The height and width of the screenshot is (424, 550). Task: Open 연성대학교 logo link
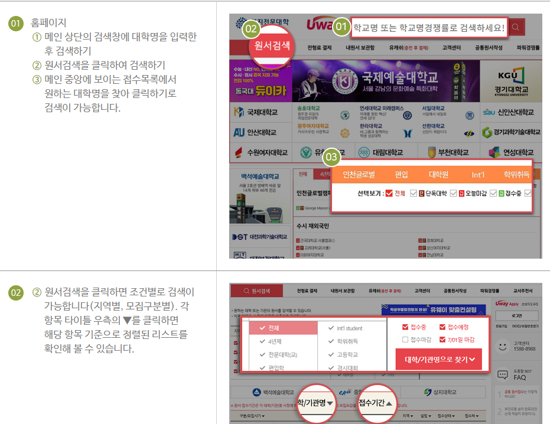click(x=511, y=152)
